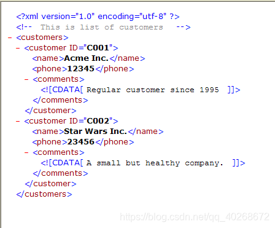Click the ID attribute value 'C002'
This screenshot has width=275, height=228.
coord(98,121)
